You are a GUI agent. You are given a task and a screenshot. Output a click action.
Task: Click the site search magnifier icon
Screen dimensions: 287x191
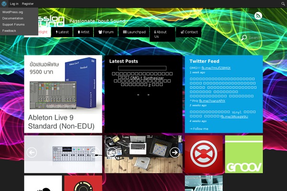tap(244, 38)
